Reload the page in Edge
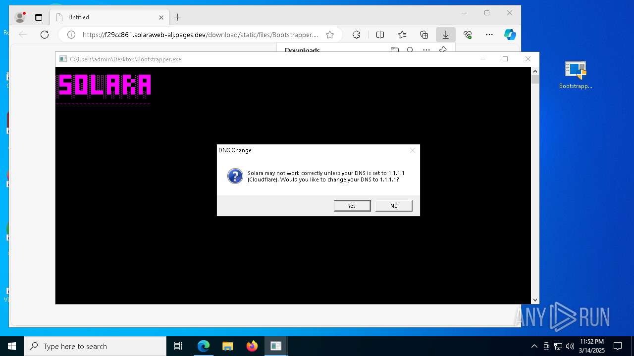This screenshot has width=634, height=356. (x=45, y=35)
